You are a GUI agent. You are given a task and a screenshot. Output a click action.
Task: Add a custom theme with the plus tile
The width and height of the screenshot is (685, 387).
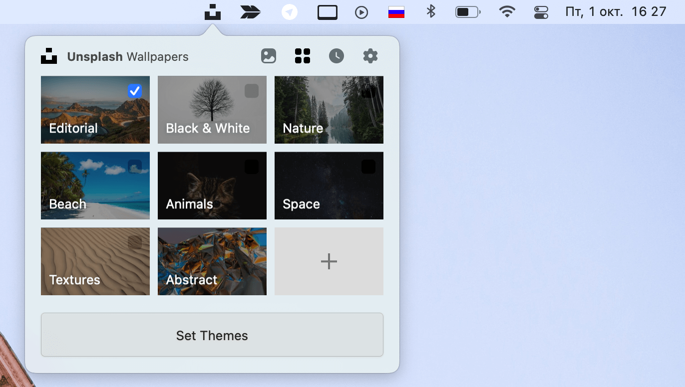pyautogui.click(x=329, y=261)
